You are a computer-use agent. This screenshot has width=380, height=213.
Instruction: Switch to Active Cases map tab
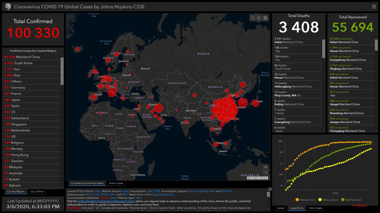(116, 183)
